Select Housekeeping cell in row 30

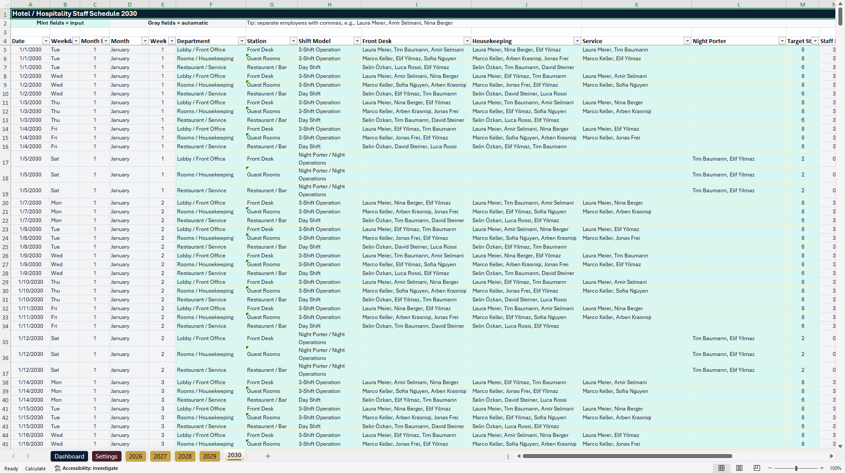(526, 291)
